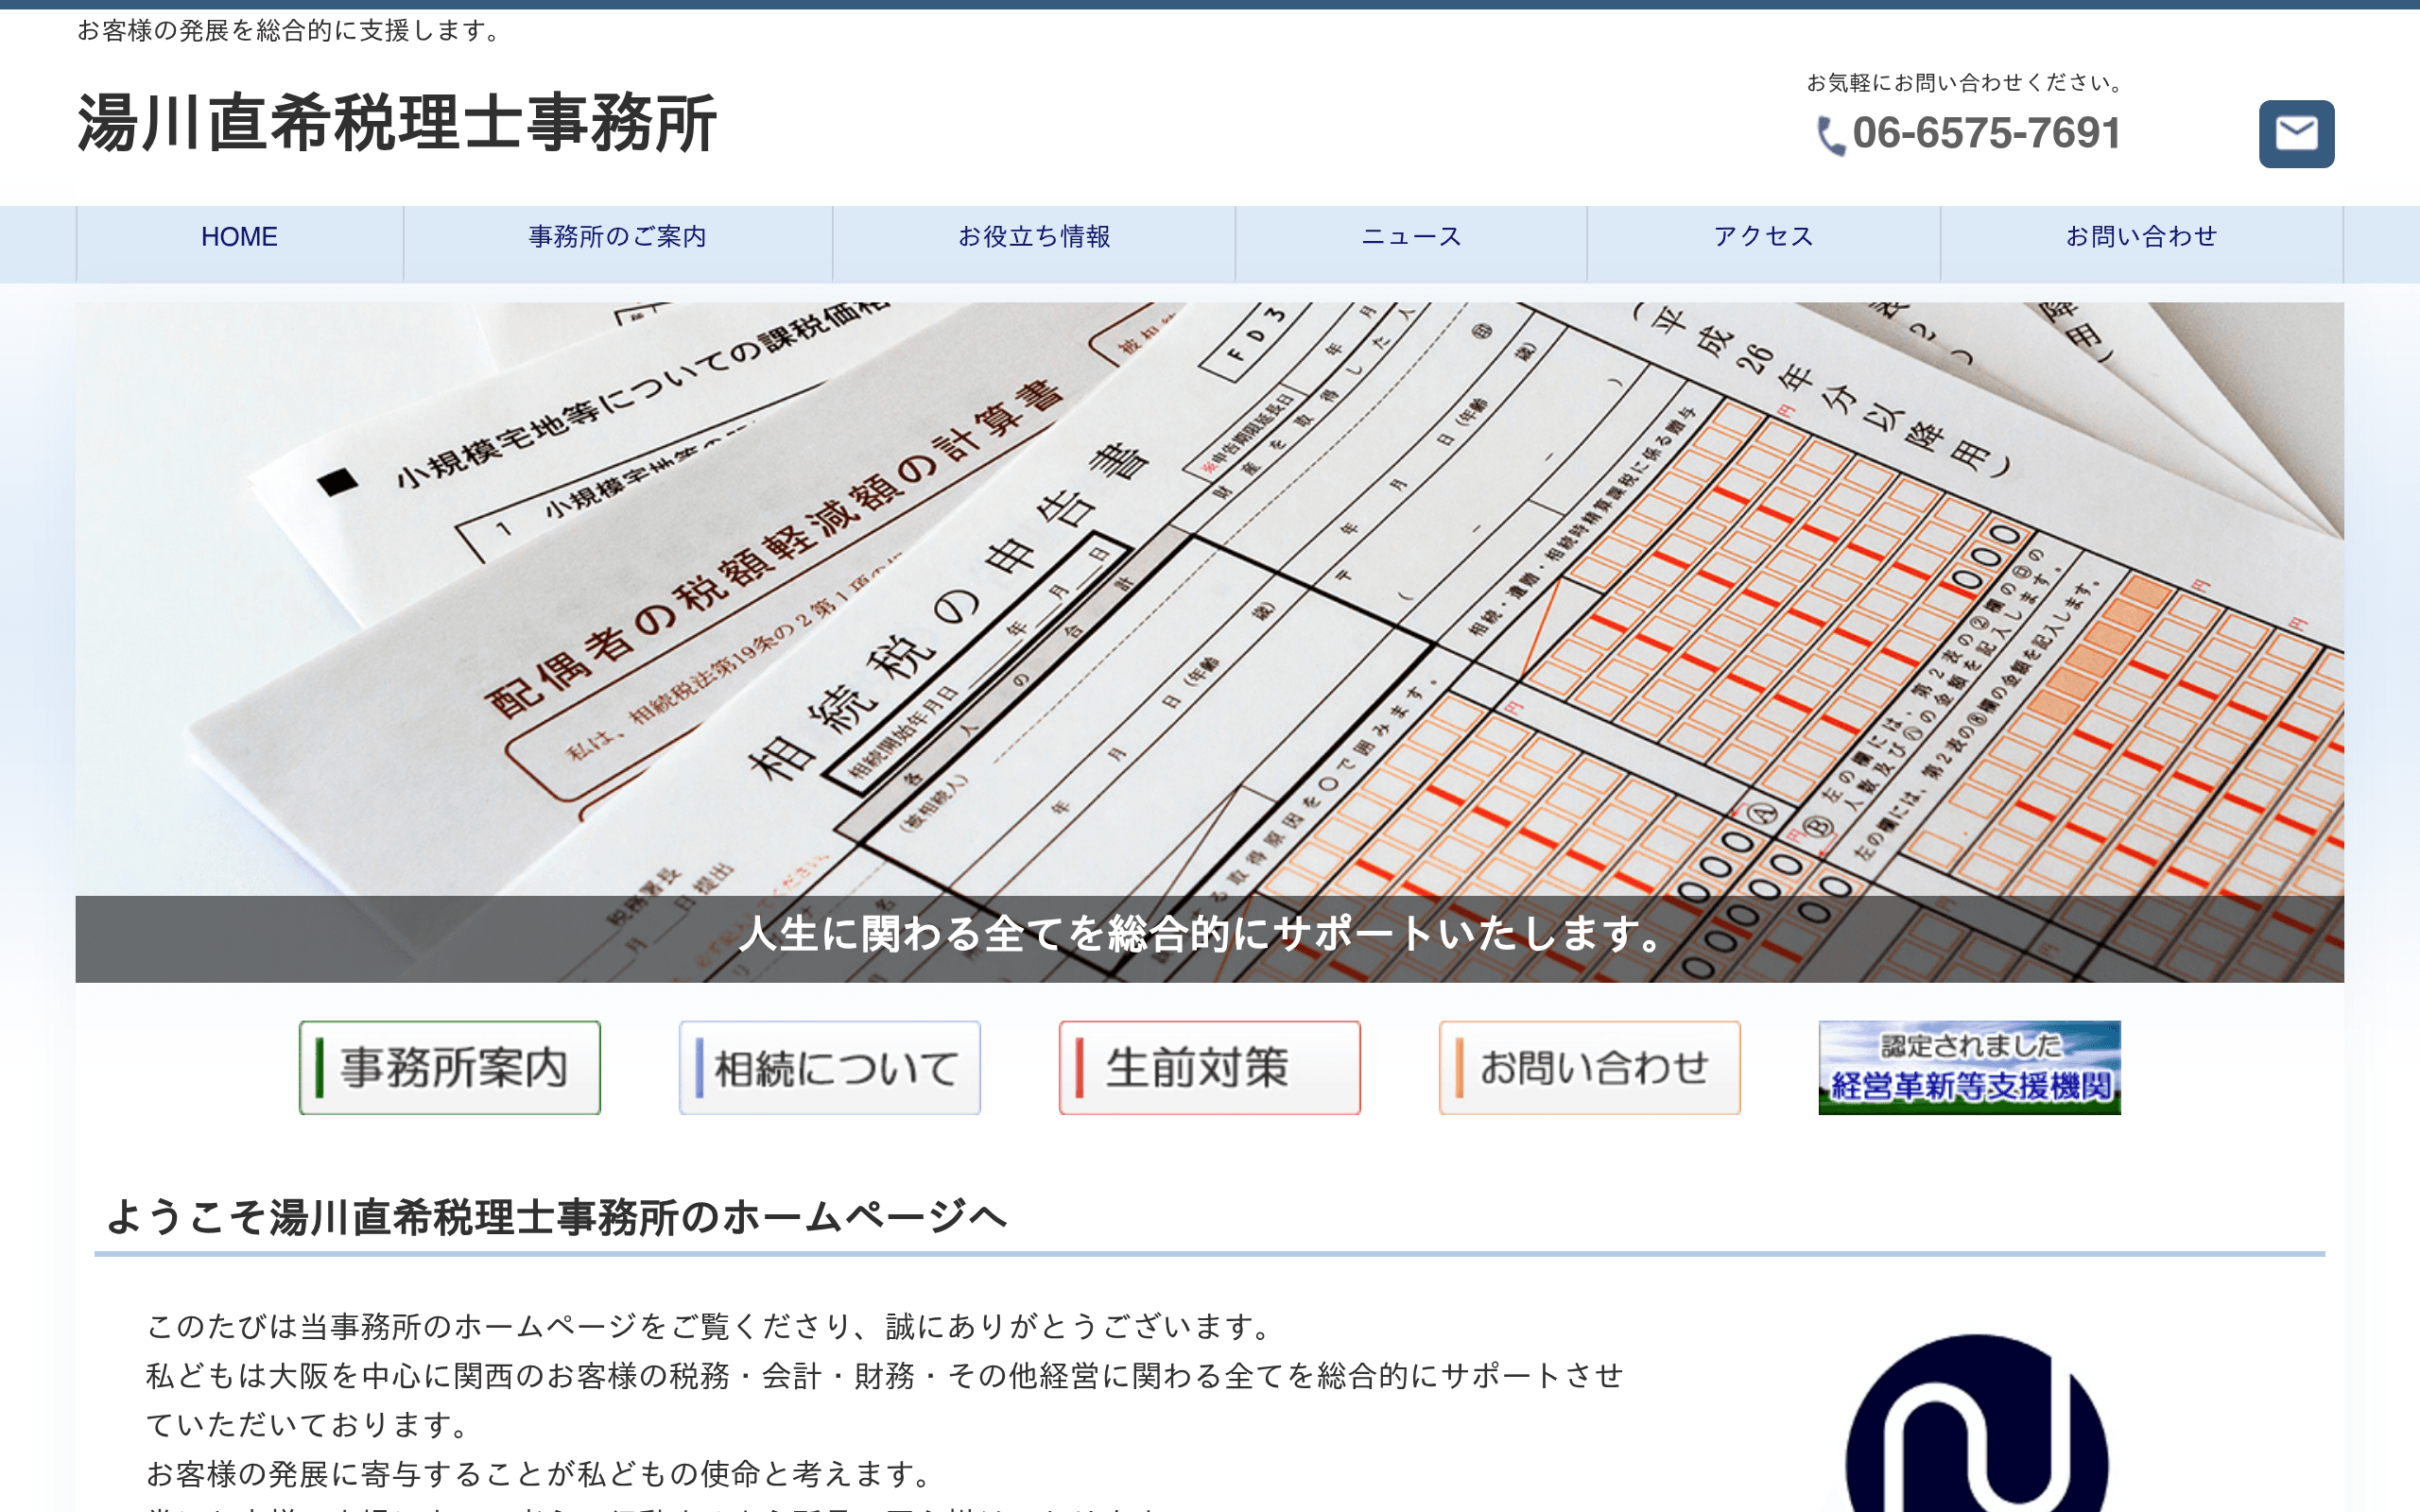This screenshot has width=2420, height=1512.
Task: Select the ニュース navigation tab
Action: [1412, 237]
